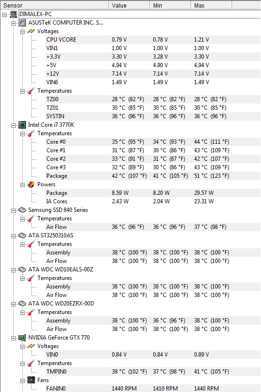
Task: Click the 1.21 V max CPU VCORE value
Action: tap(201, 40)
